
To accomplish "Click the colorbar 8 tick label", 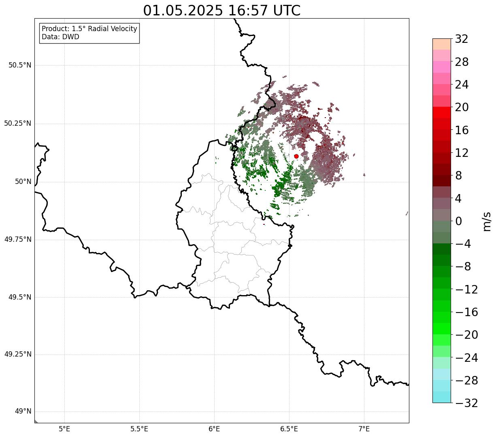I will click(458, 176).
